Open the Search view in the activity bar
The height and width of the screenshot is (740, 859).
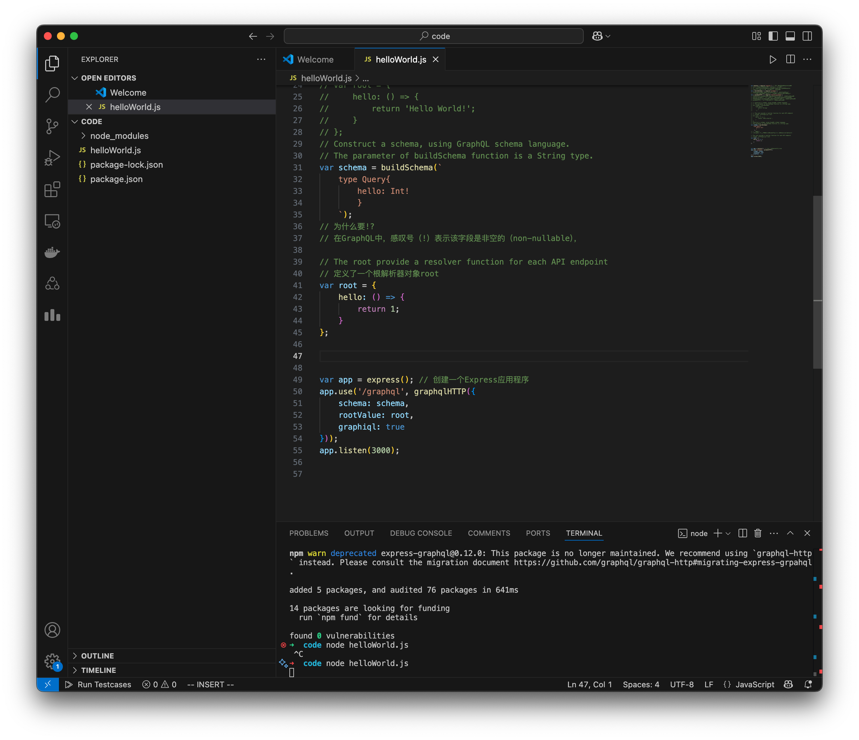coord(52,95)
